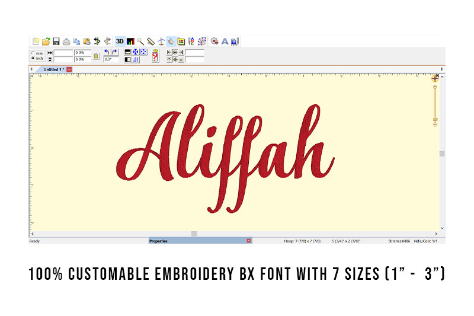The width and height of the screenshot is (474, 316).
Task: Click the vertical zoom slider
Action: point(435,105)
